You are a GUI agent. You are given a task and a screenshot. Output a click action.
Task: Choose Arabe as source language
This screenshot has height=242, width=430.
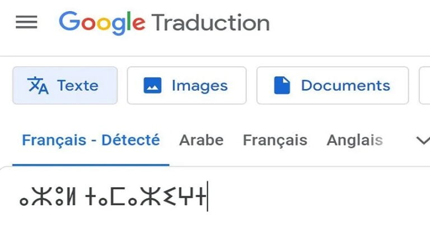click(201, 140)
